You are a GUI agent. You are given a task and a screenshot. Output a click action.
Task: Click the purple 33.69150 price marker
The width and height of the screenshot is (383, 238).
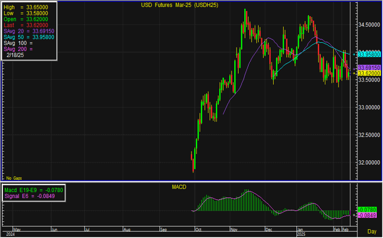369,67
